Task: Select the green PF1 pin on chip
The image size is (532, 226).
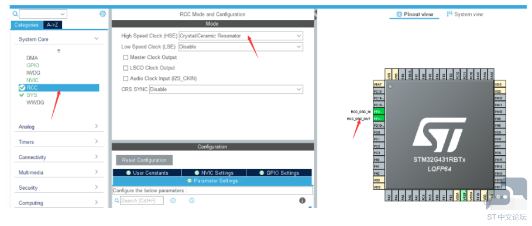Action: (379, 119)
